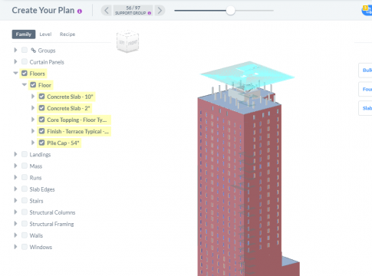The width and height of the screenshot is (372, 276).
Task: Uncheck Finish - Terrace Typical checkbox
Action: (41, 131)
